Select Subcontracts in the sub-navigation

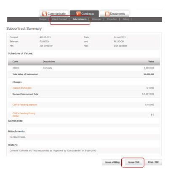point(80,19)
